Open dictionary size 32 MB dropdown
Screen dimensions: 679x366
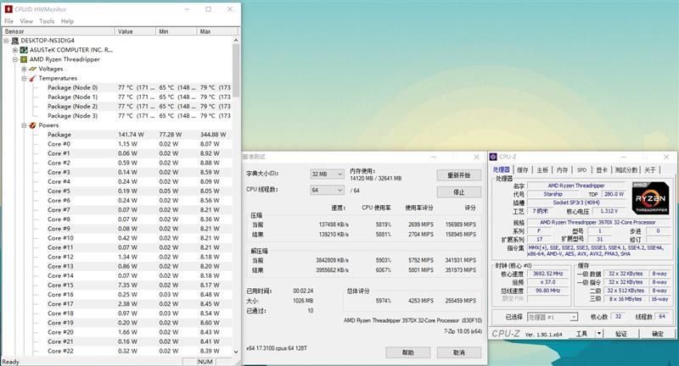[x=328, y=175]
